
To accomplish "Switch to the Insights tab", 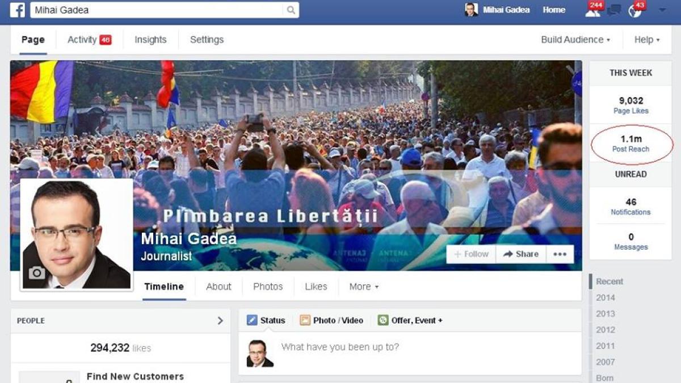I will click(150, 40).
